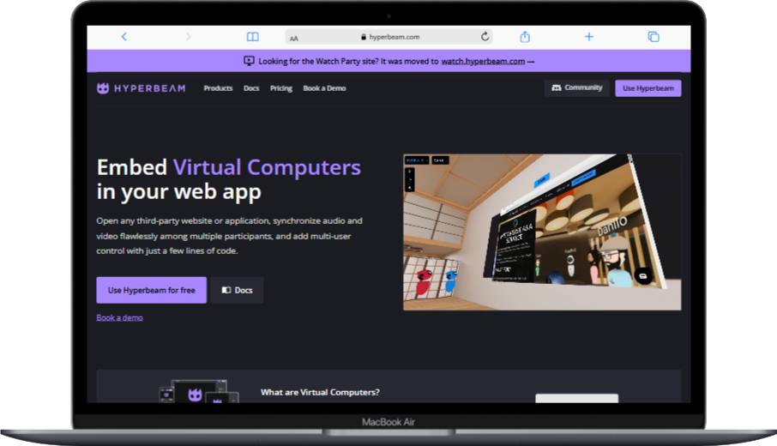
Task: Click Use Hyperbeam for free button
Action: [151, 290]
